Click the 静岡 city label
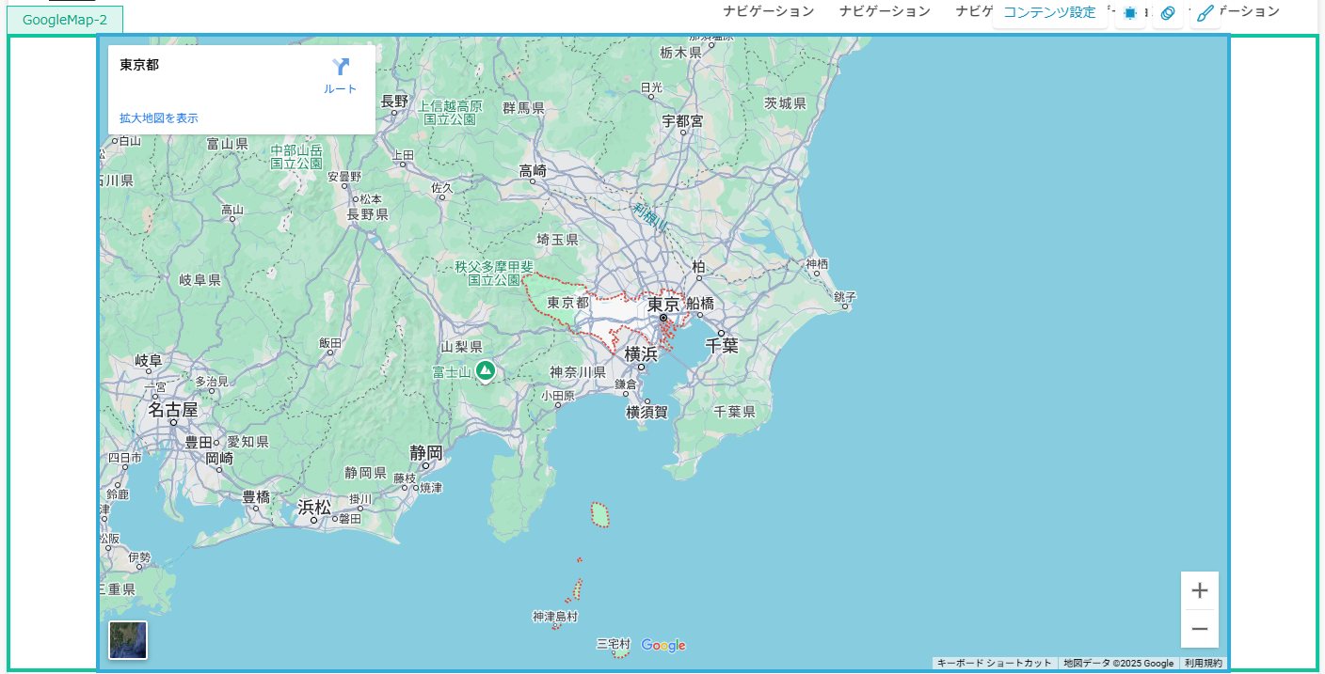1325x674 pixels. click(x=426, y=453)
